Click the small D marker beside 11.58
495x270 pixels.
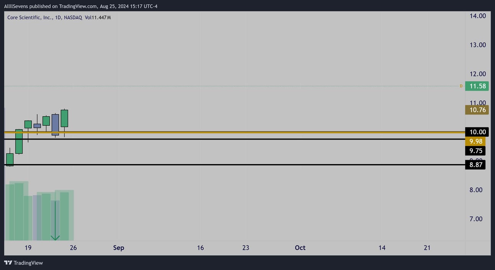(461, 86)
